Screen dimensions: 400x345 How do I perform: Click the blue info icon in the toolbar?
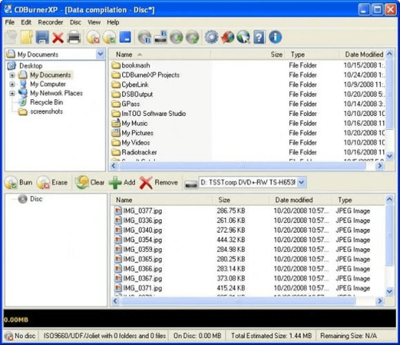(x=275, y=37)
